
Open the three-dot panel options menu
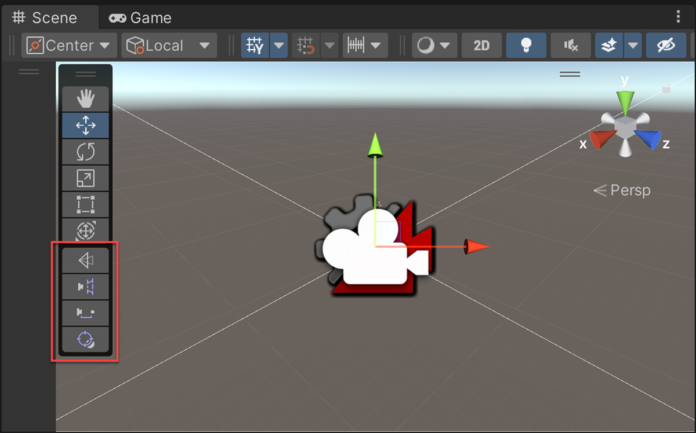[679, 16]
